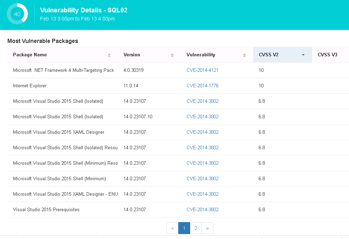Click the Most Vulnerable Packages heading

43,41
